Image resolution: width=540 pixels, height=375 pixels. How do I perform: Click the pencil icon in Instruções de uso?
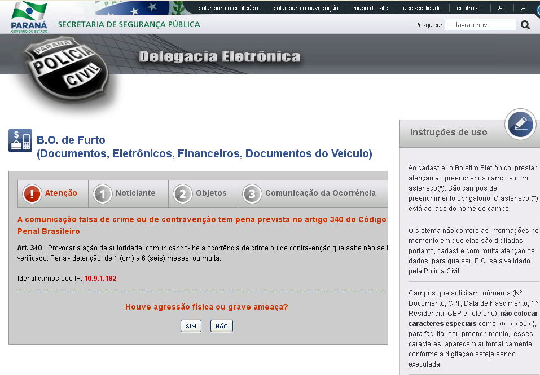[520, 124]
